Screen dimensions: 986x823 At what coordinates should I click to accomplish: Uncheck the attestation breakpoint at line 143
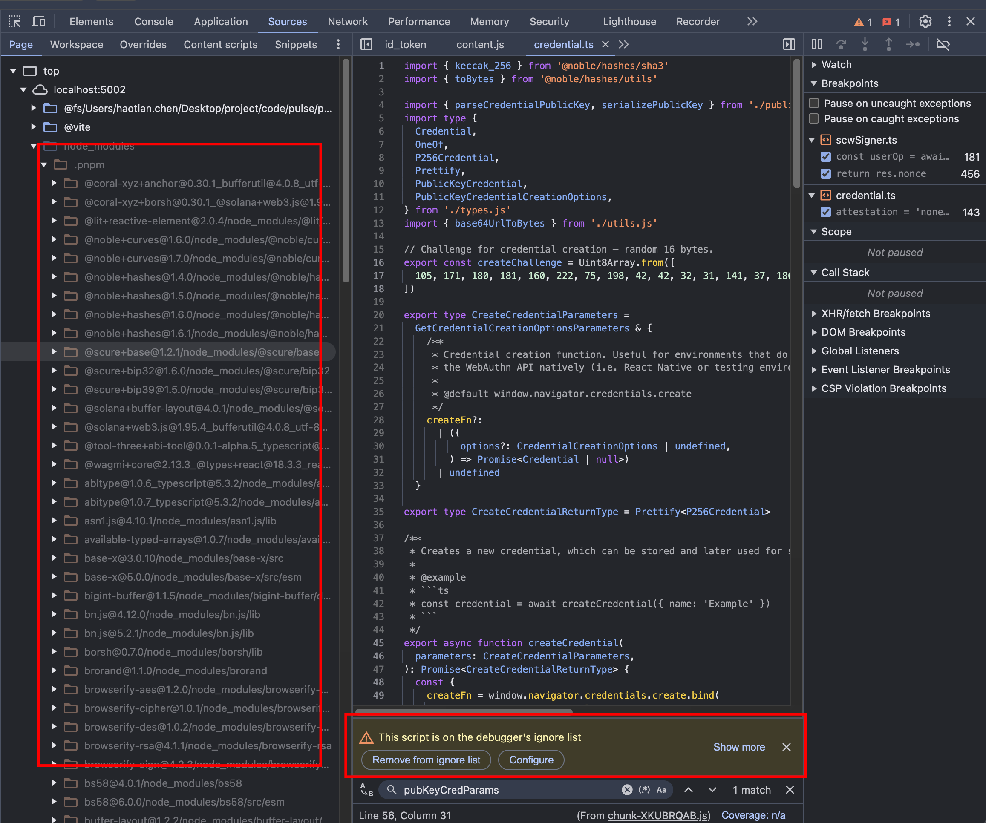[825, 212]
